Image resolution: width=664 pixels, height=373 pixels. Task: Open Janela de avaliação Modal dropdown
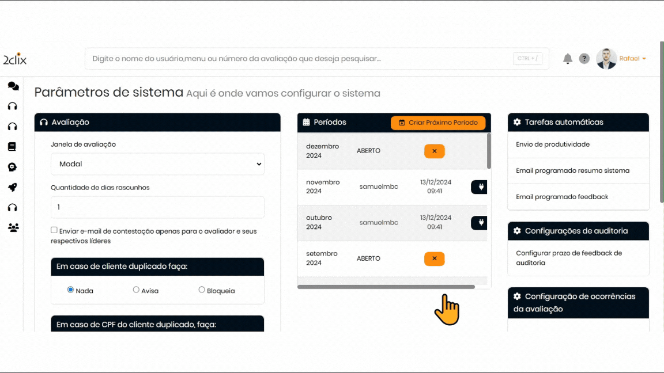(x=157, y=164)
